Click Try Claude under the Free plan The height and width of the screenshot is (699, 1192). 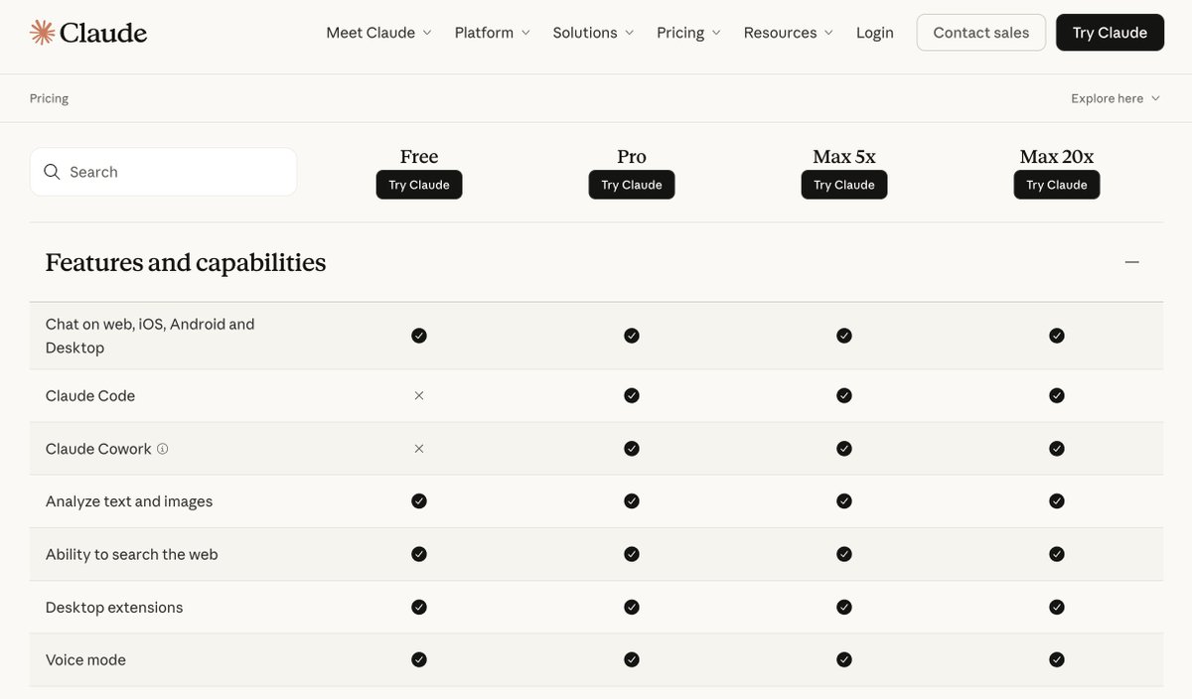[419, 185]
